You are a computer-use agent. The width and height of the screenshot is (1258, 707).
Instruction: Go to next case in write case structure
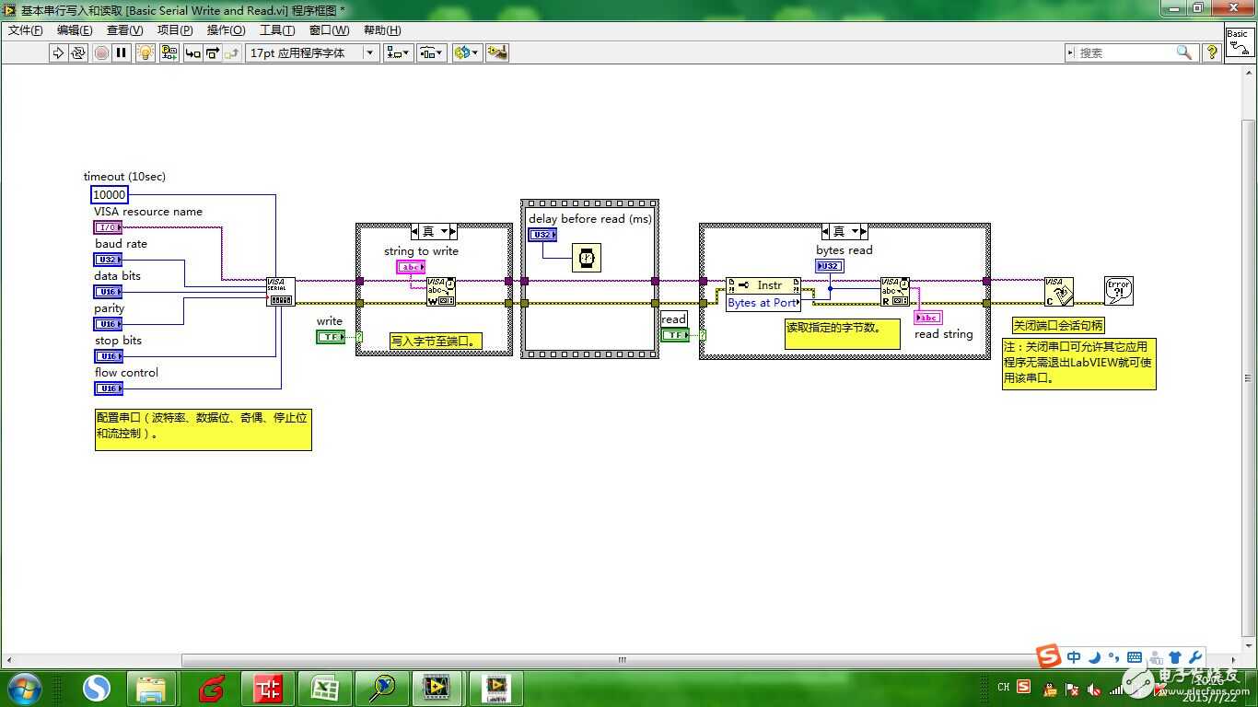coord(453,232)
